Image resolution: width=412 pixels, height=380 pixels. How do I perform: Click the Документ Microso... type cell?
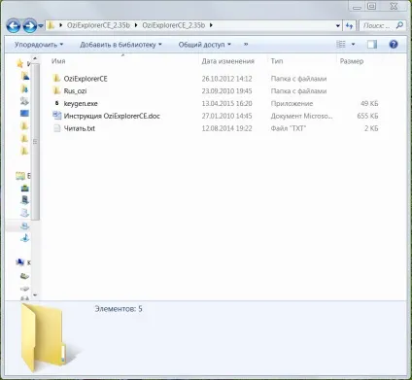301,116
